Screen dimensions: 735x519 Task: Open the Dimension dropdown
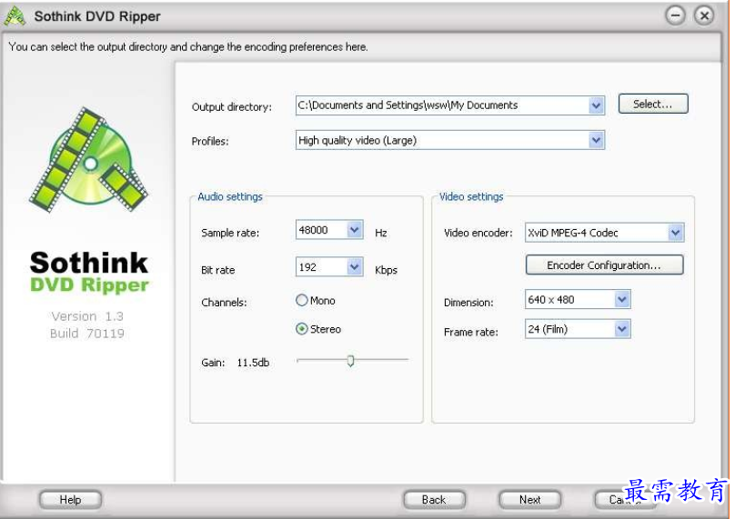click(622, 299)
